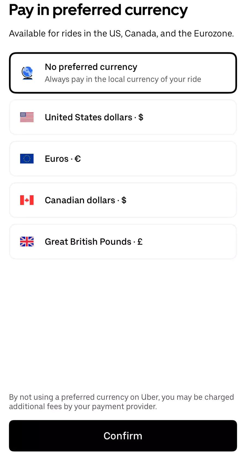
Task: Click the United Kingdom flag icon
Action: click(x=27, y=242)
